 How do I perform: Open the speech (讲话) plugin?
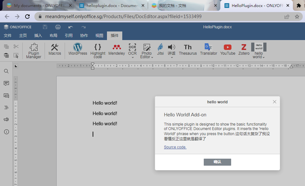click(172, 49)
